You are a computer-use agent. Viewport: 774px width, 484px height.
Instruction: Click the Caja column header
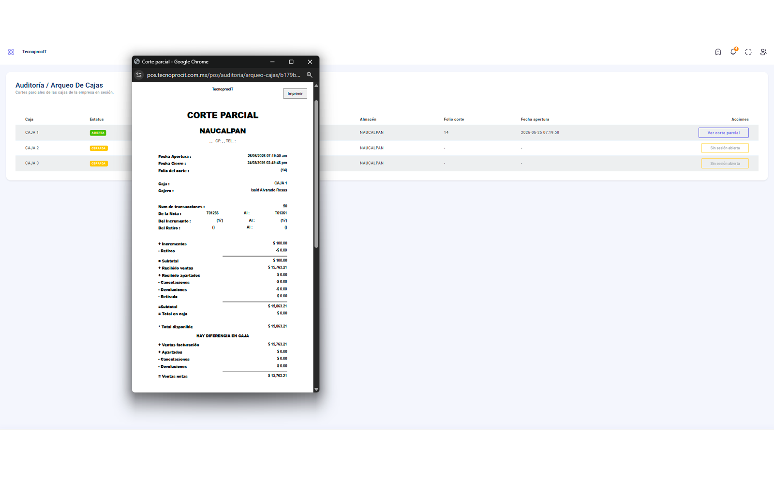pos(29,119)
